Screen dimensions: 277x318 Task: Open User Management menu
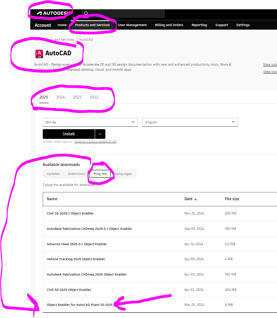pyautogui.click(x=132, y=25)
